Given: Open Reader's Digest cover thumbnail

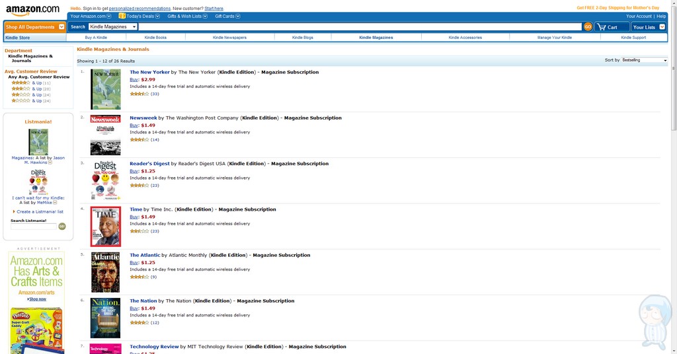Looking at the screenshot, I should (105, 181).
